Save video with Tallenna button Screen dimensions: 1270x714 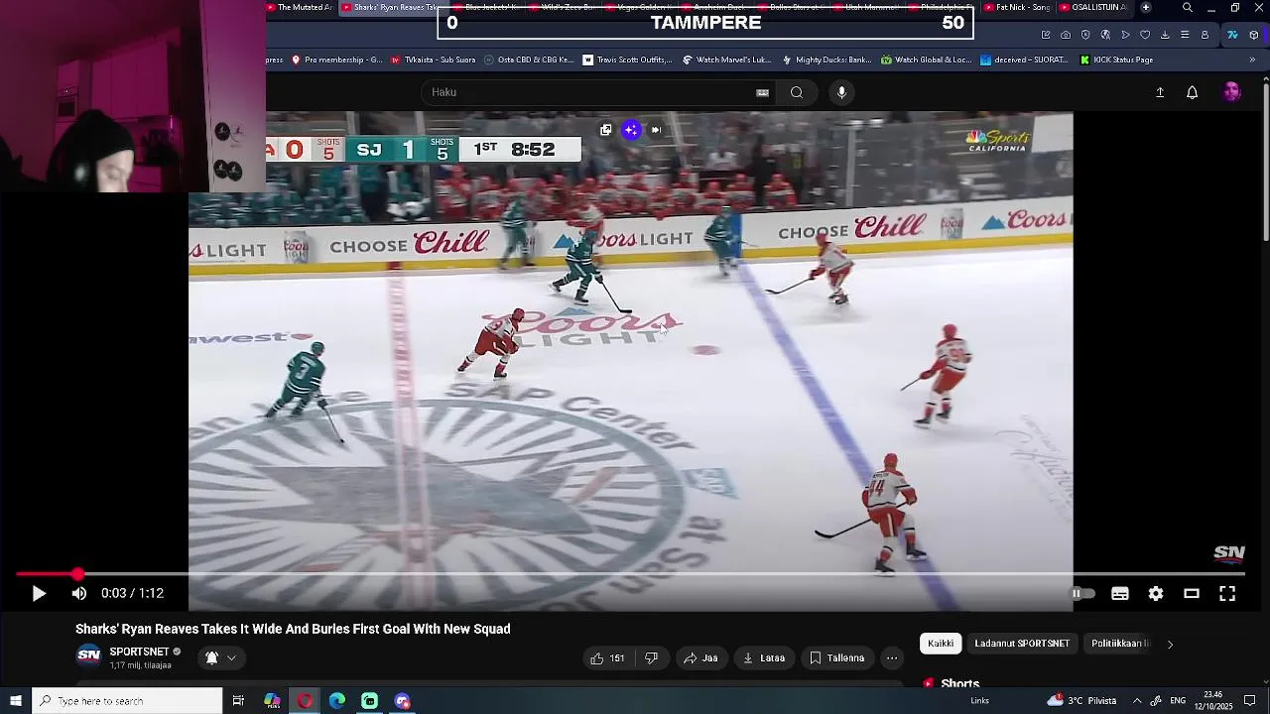tap(836, 657)
